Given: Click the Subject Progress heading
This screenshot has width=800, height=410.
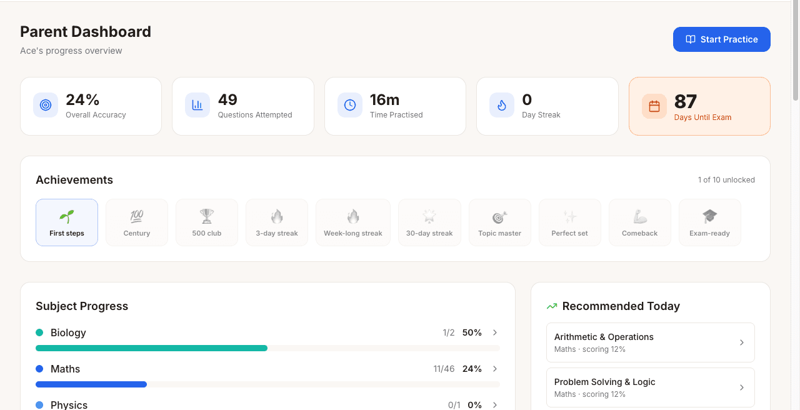Looking at the screenshot, I should 82,306.
